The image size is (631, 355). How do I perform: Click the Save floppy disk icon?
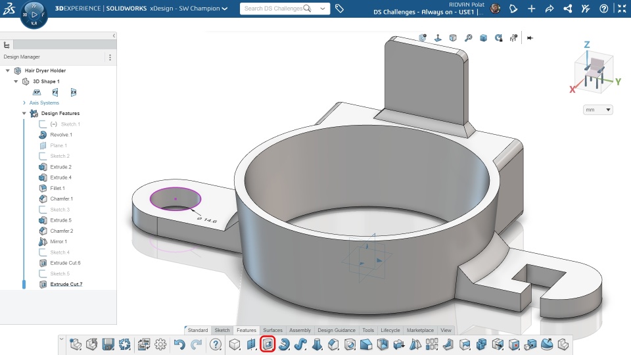pos(108,344)
